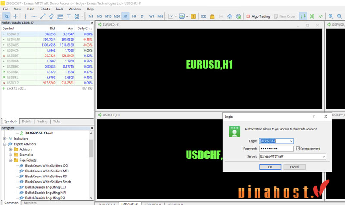Switch to the Details tab
This screenshot has width=345, height=205.
[x=27, y=121]
